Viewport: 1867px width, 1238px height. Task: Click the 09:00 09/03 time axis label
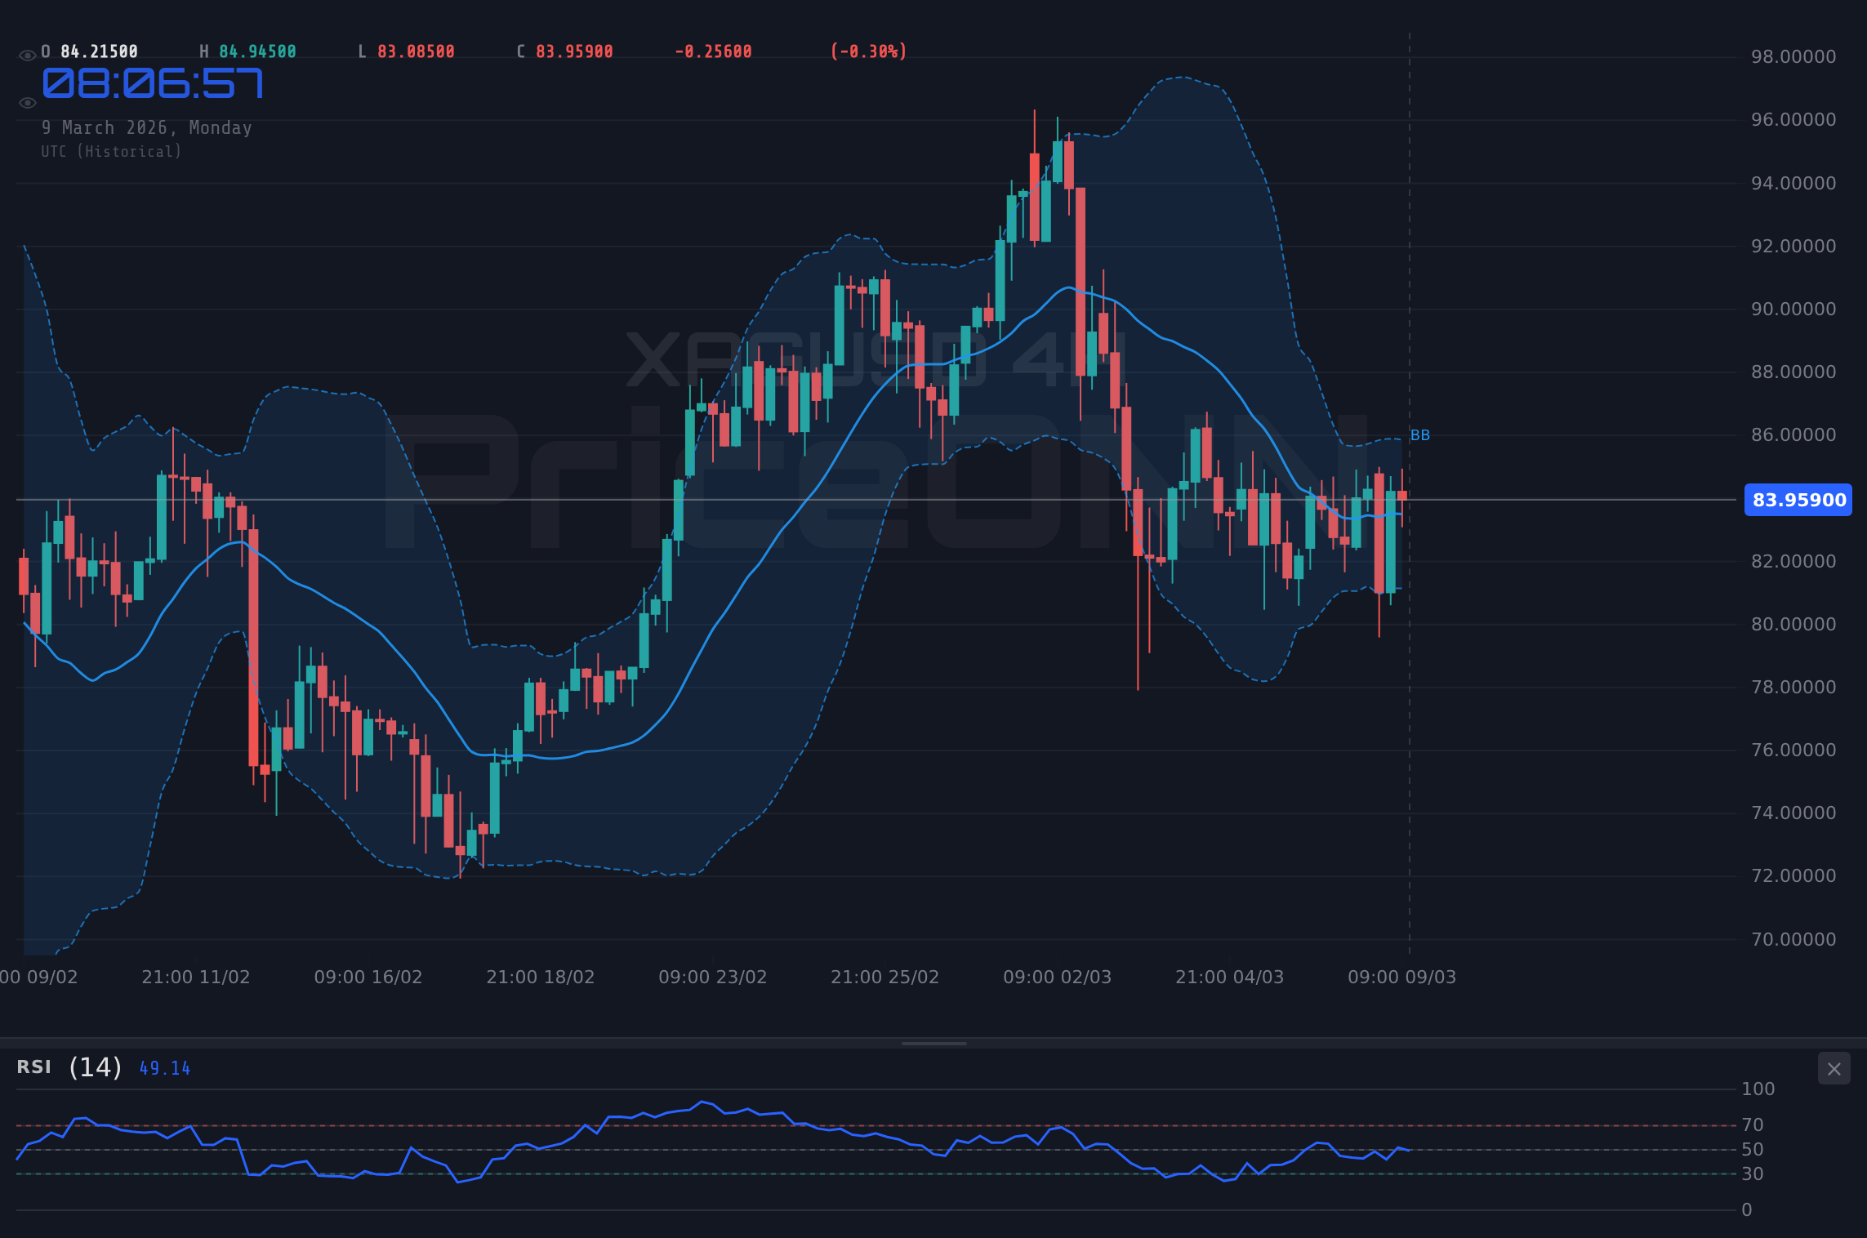(x=1402, y=977)
